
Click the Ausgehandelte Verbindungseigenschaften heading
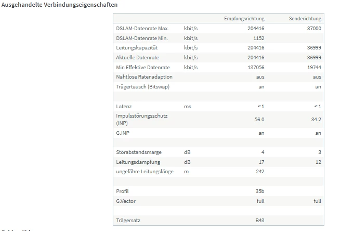[59, 5]
